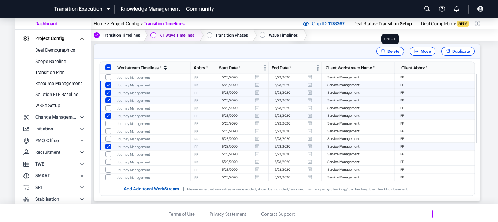Click the Delete button
Image resolution: width=498 pixels, height=222 pixels.
pyautogui.click(x=390, y=51)
